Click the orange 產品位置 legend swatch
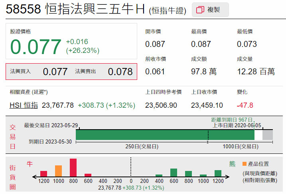 pyautogui.click(x=245, y=164)
